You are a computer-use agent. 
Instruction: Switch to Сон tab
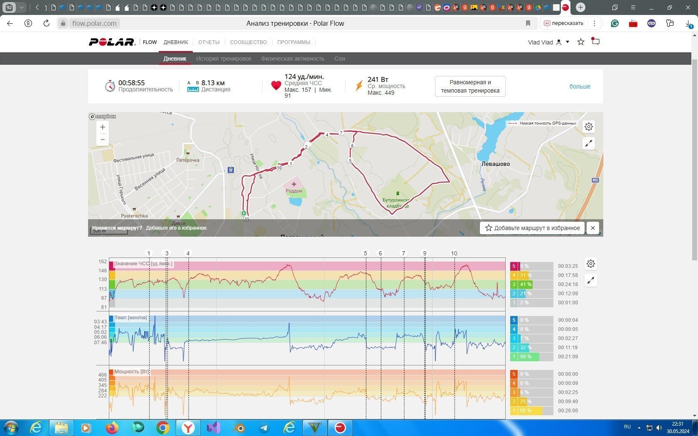339,59
